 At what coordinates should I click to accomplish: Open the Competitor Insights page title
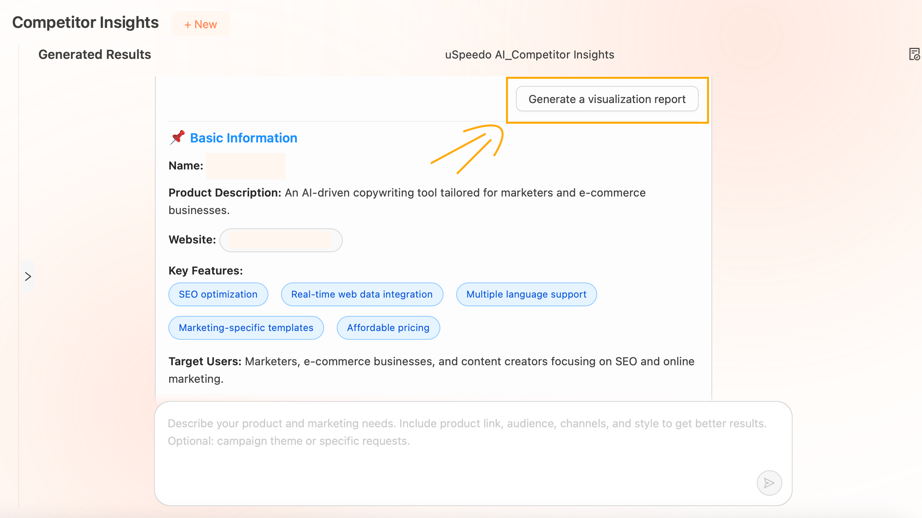(85, 22)
